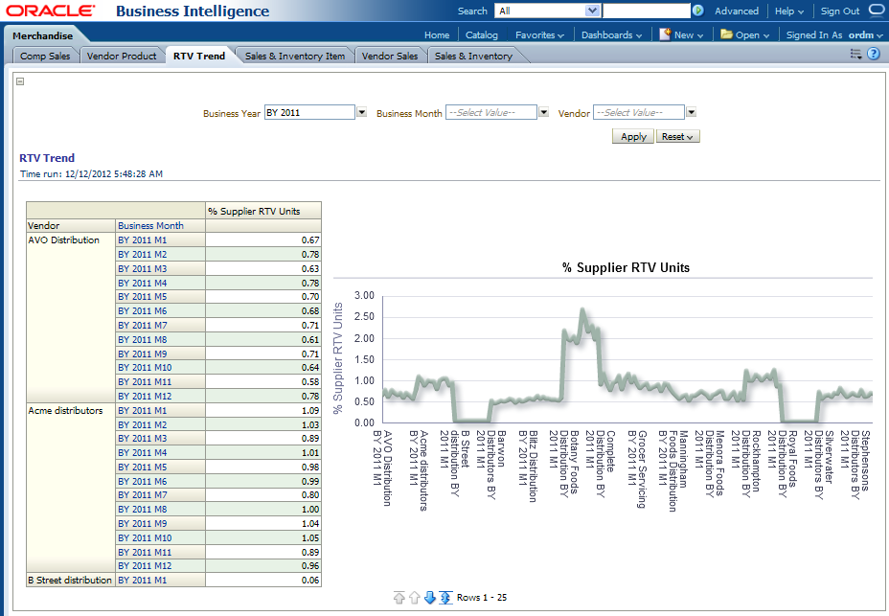The image size is (889, 616).
Task: Switch to the Sales & Inventory Item tab
Action: pyautogui.click(x=294, y=56)
